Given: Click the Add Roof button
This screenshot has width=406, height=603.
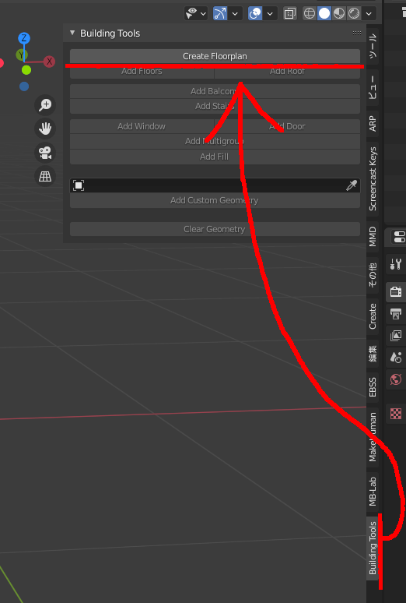Looking at the screenshot, I should pos(287,71).
